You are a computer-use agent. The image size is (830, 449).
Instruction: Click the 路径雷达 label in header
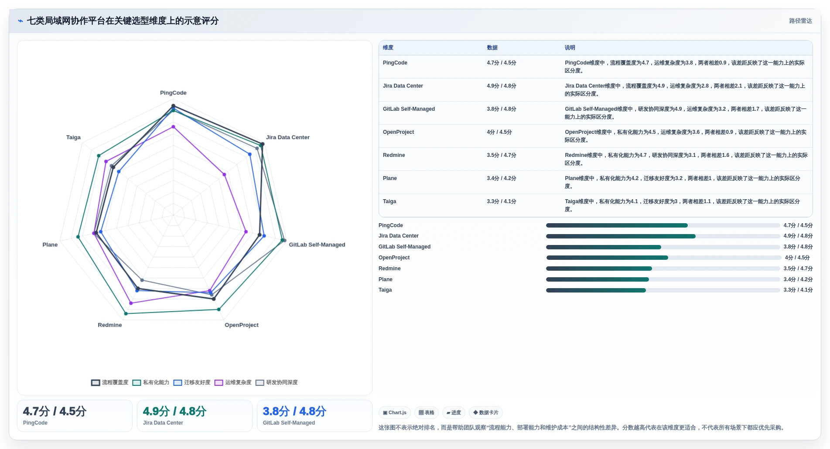[x=800, y=21]
